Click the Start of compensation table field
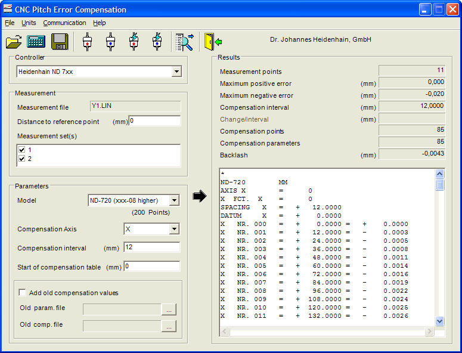This screenshot has height=353, width=462. (152, 267)
